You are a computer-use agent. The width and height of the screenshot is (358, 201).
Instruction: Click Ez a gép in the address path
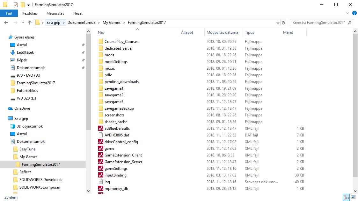click(x=53, y=23)
